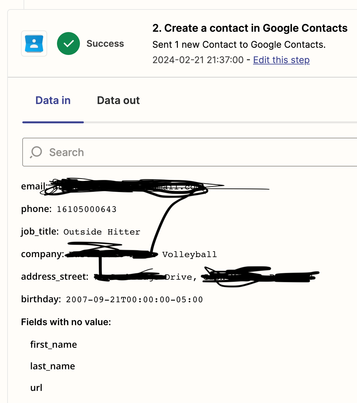This screenshot has height=403, width=357.
Task: Click the url empty field entry
Action: pos(36,388)
